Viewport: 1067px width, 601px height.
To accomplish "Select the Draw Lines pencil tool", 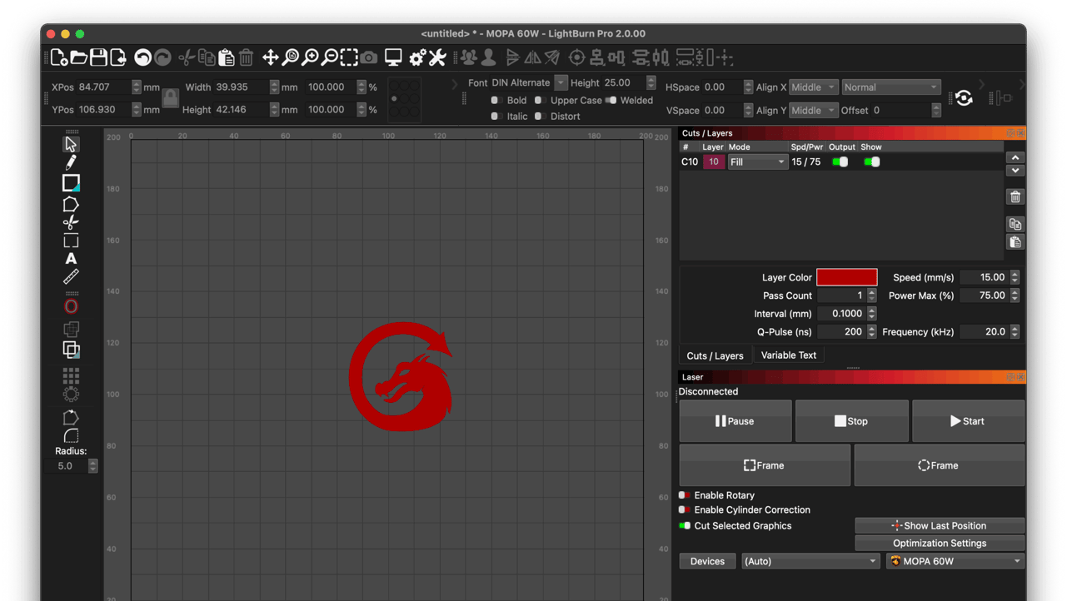I will coord(71,163).
